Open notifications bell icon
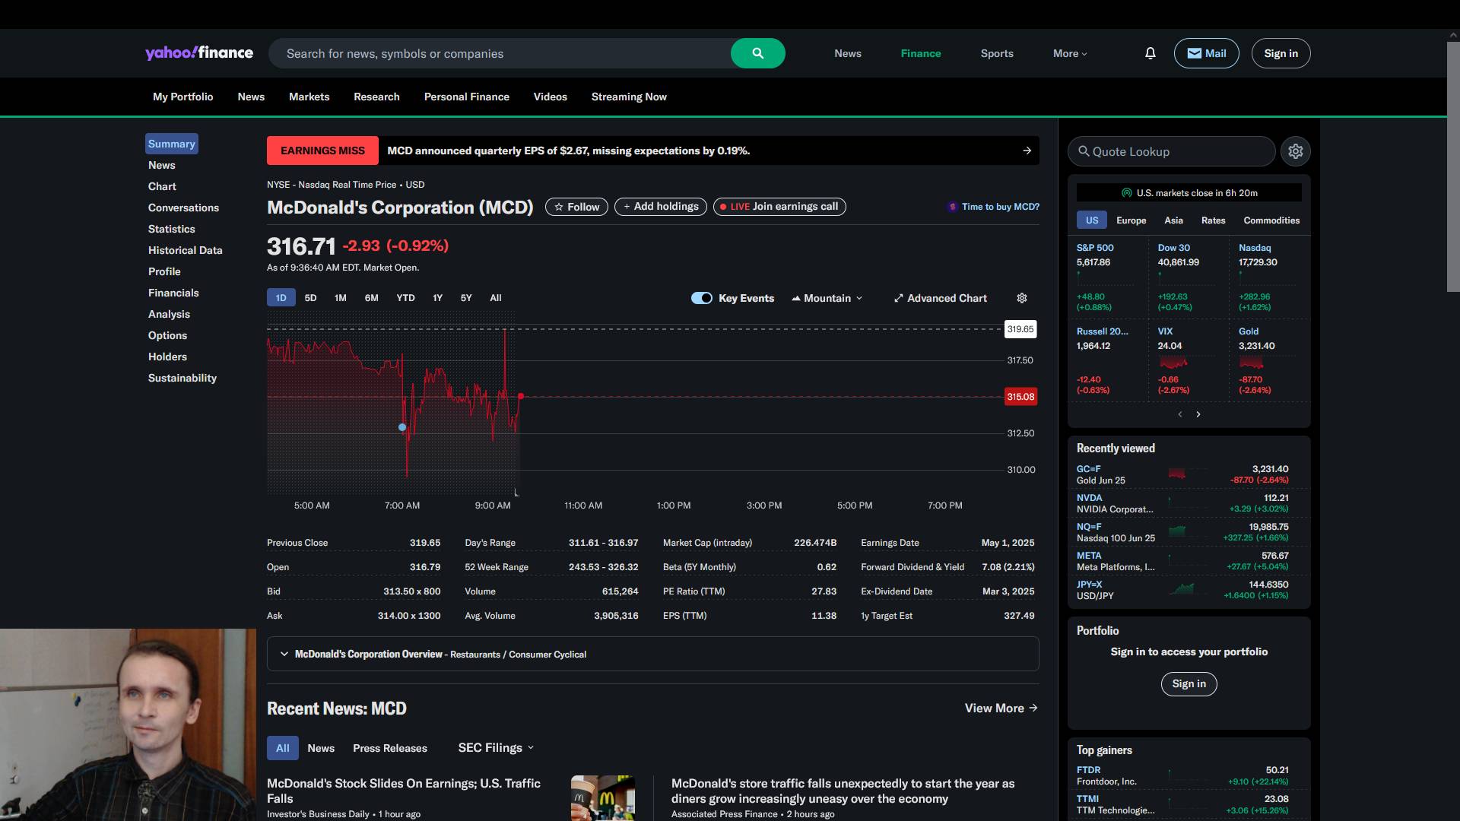Screen dimensions: 1460x821 tap(1150, 53)
